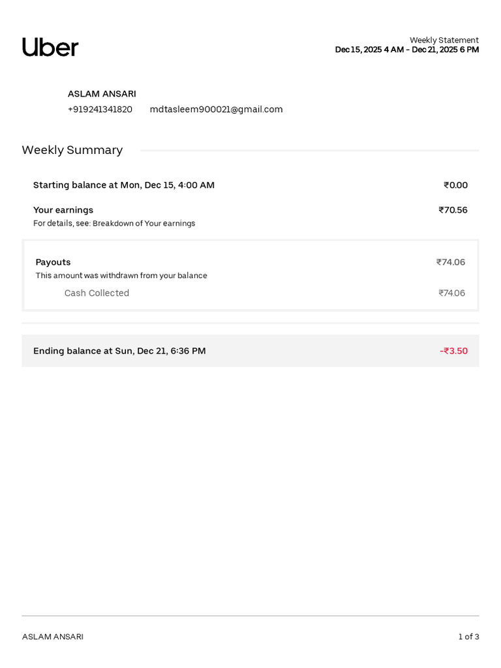Click the ASLAM ANSARI name heading
The image size is (501, 668).
[x=102, y=94]
